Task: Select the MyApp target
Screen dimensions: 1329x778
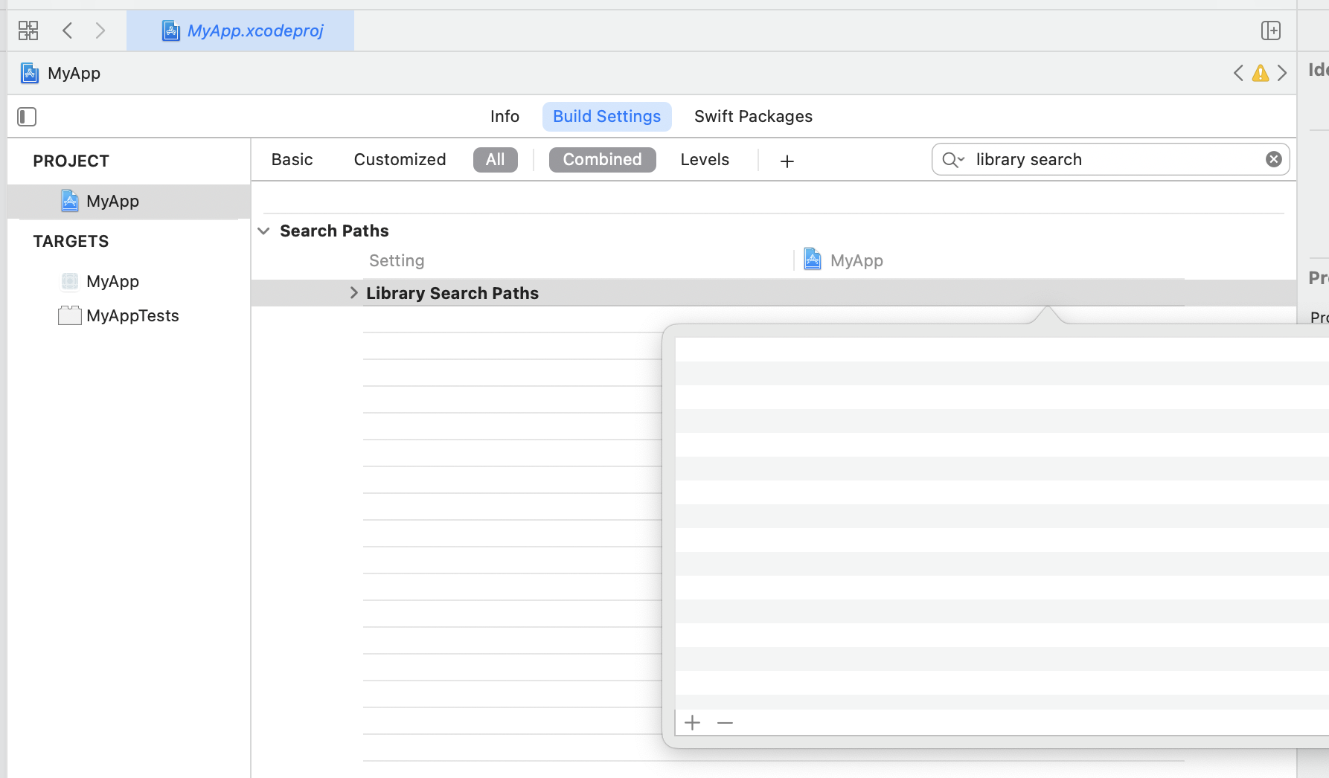Action: tap(112, 282)
